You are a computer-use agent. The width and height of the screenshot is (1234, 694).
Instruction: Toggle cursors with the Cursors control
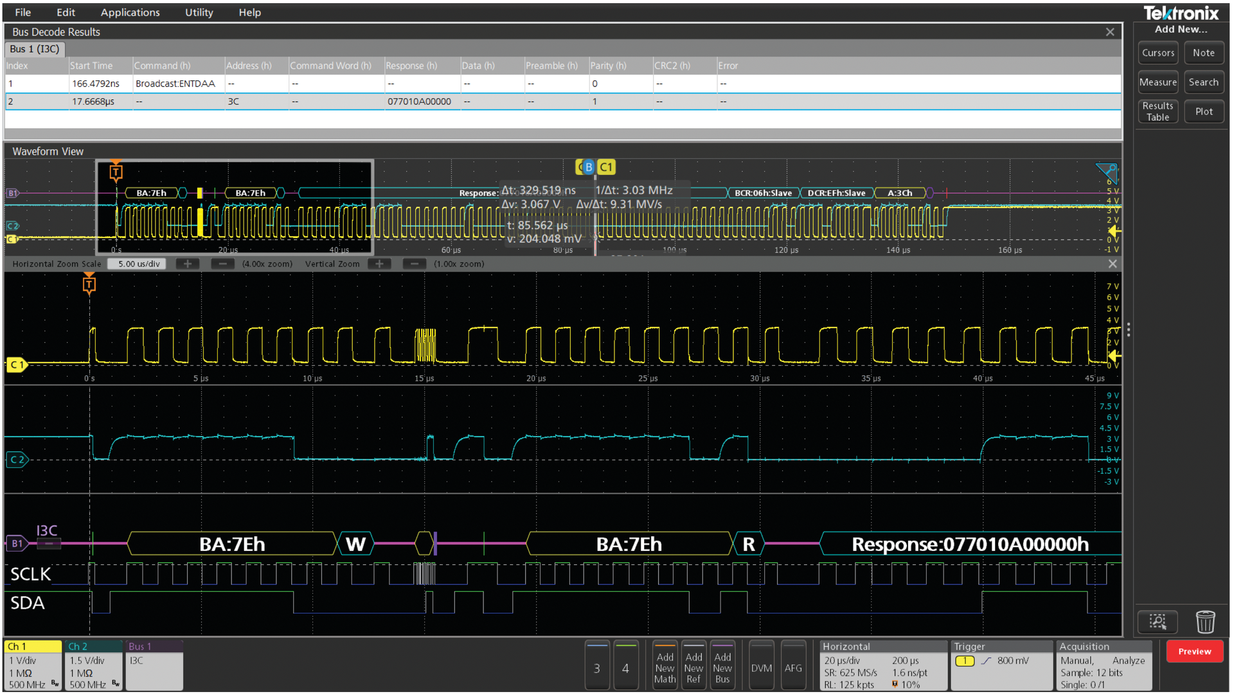(x=1158, y=53)
